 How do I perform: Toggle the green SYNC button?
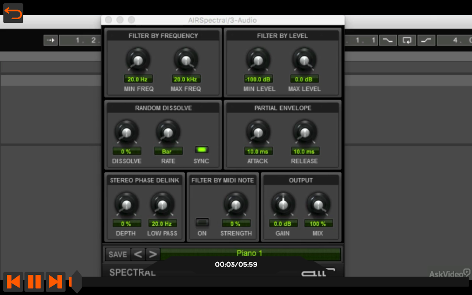tap(201, 150)
